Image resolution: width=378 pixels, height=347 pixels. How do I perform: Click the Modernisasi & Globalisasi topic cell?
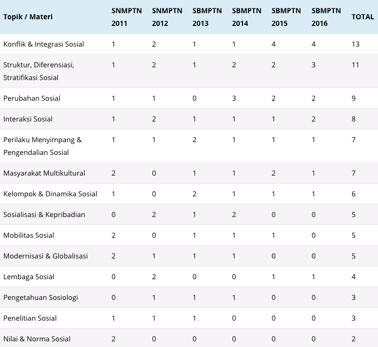coord(46,256)
